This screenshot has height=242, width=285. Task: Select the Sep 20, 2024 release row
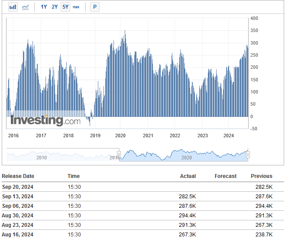143,187
